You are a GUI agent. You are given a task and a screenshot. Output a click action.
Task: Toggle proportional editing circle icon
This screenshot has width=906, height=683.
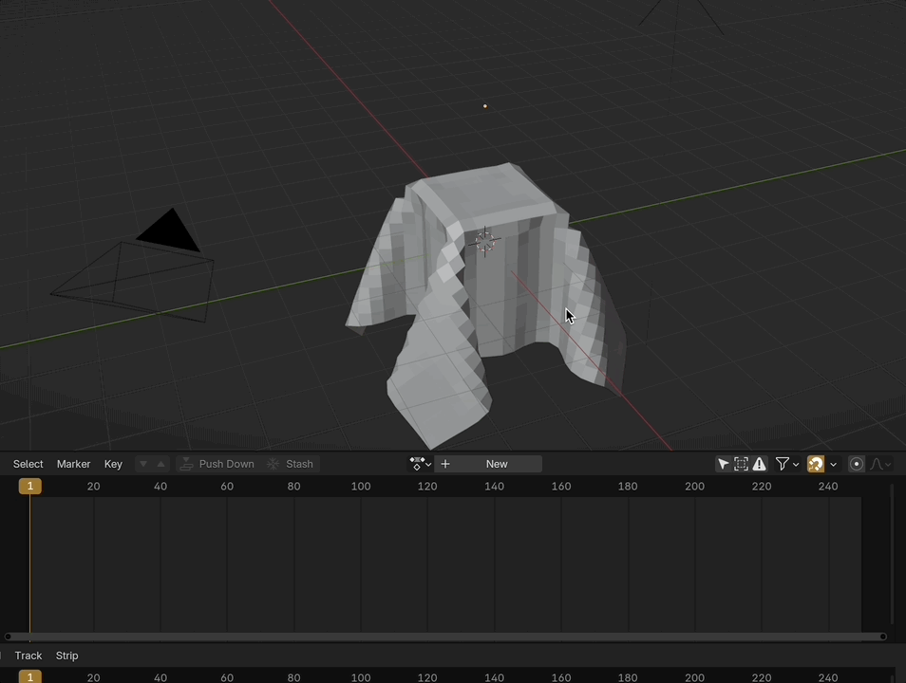(857, 464)
